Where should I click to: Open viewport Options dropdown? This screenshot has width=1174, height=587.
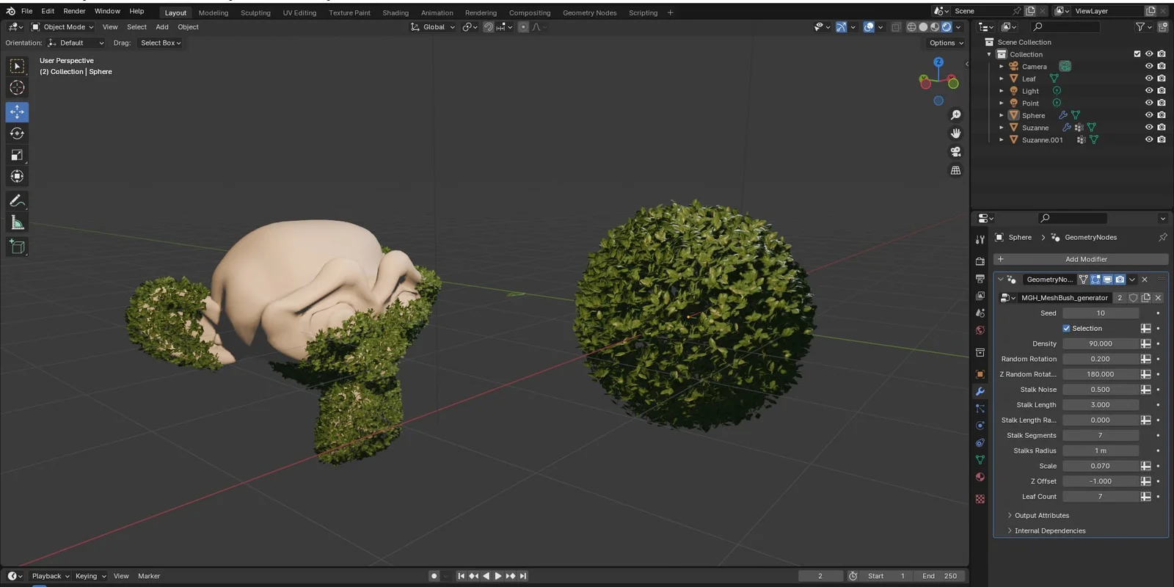[946, 43]
